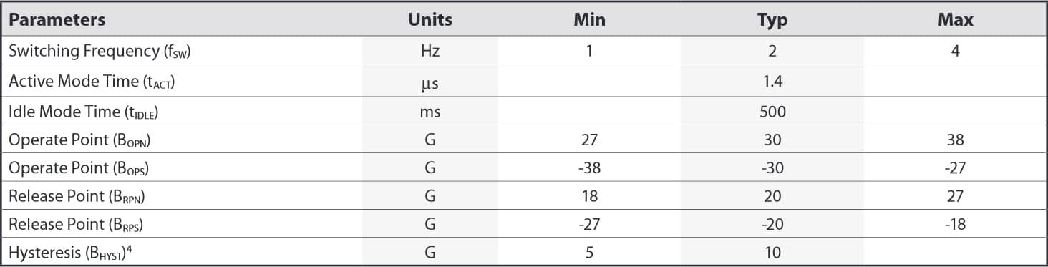Click the Hz unit cell
This screenshot has height=267, width=1048.
[430, 52]
